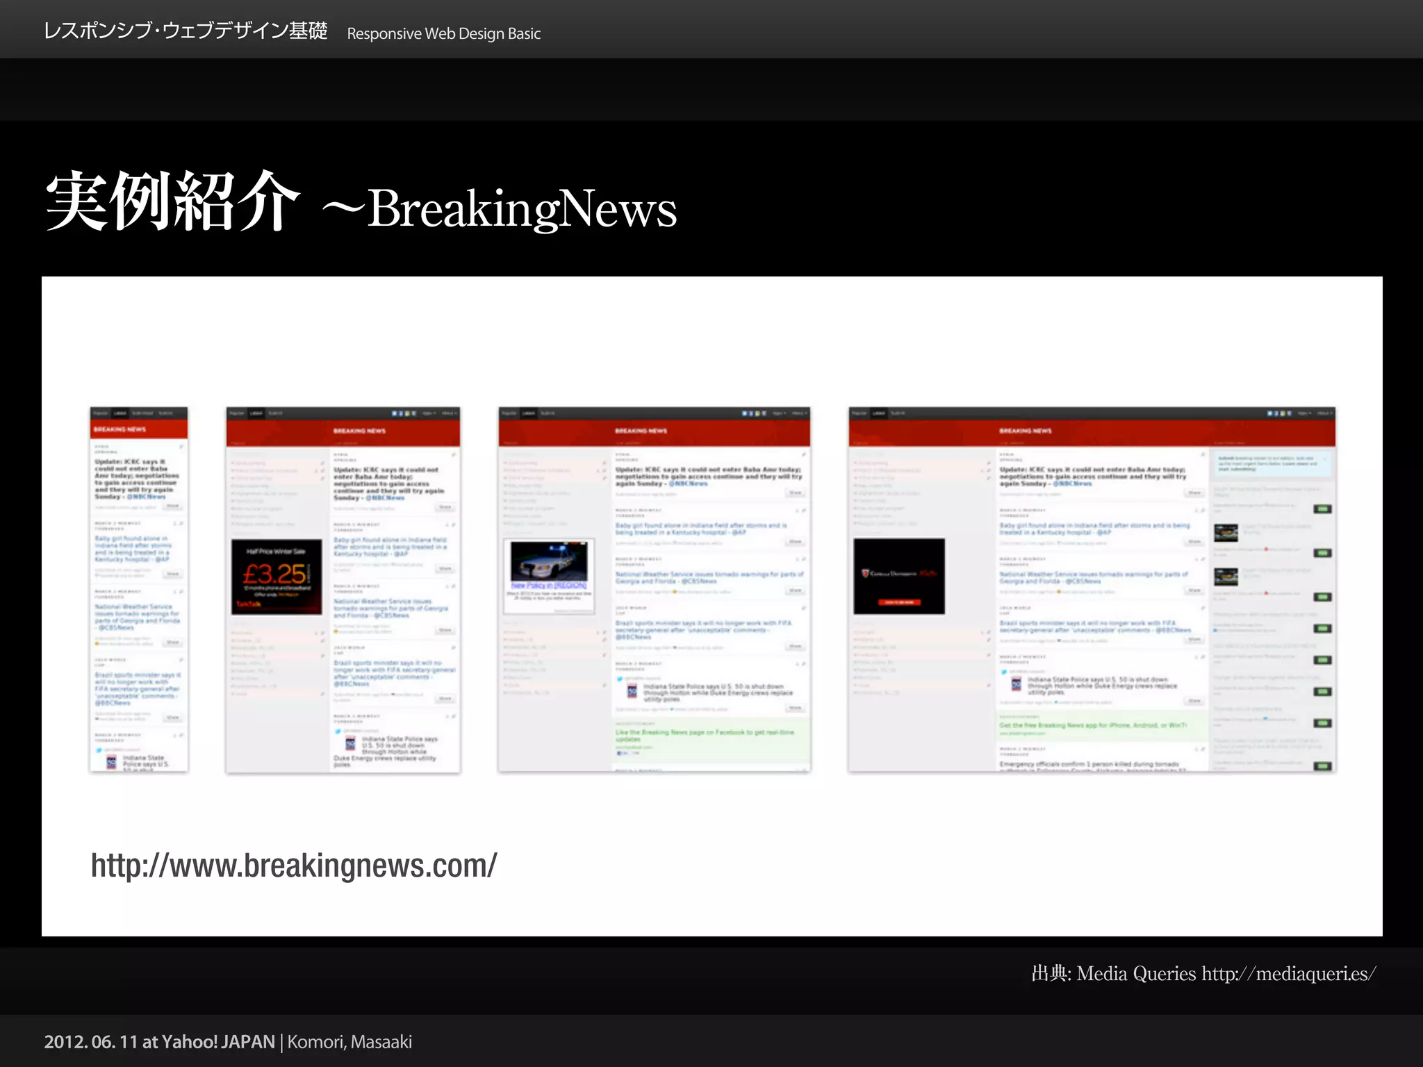
Task: Click the レスポンシブ・ウェブデザイン基礎 header title
Action: [x=185, y=31]
